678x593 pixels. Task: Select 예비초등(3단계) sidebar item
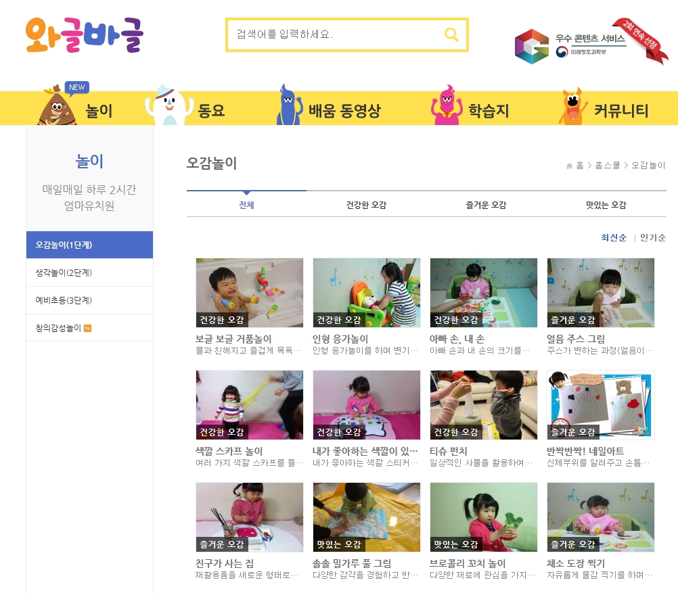(x=89, y=300)
